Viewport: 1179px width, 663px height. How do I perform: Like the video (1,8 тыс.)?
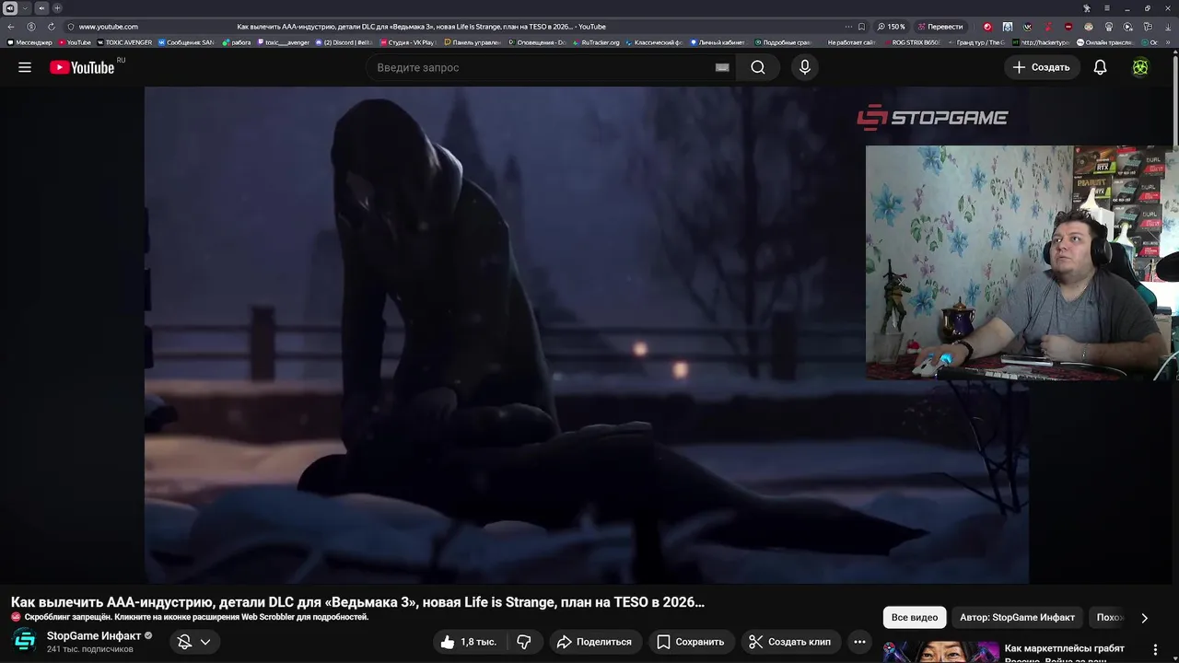[469, 642]
